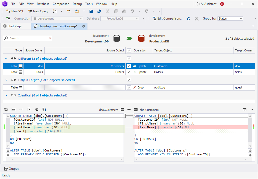Screen dimensions: 258x179
Task: Toggle the select-all checkbox in column header
Action: [129, 50]
